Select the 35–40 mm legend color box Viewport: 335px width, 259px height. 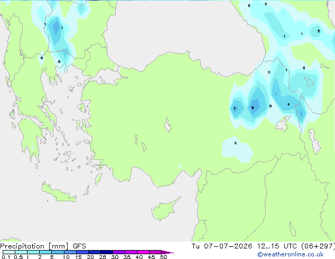pos(131,252)
